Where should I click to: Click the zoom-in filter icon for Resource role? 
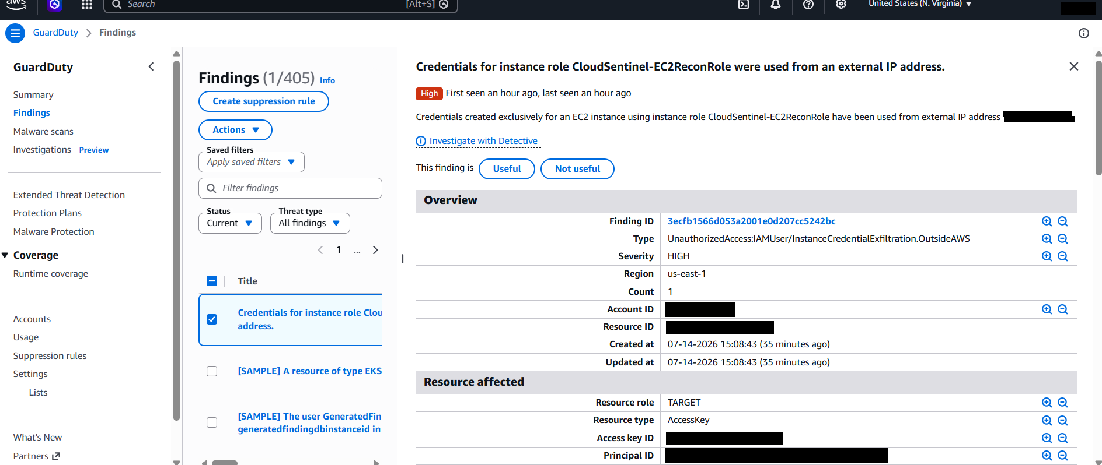pos(1047,403)
